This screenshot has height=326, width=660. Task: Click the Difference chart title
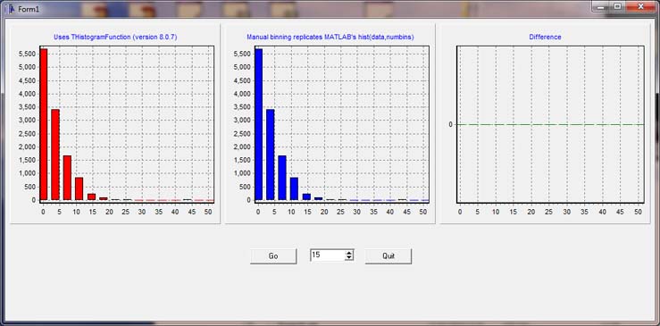(545, 37)
